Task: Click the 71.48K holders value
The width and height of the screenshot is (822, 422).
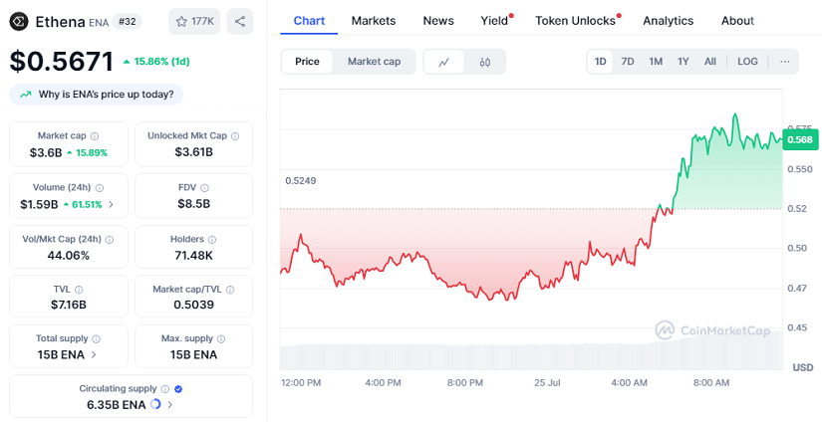Action: point(193,256)
